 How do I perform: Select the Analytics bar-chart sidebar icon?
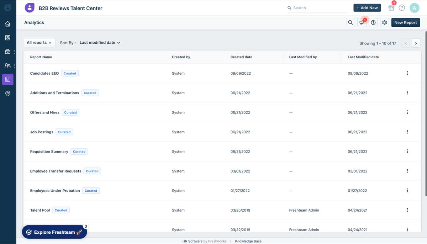(7, 79)
